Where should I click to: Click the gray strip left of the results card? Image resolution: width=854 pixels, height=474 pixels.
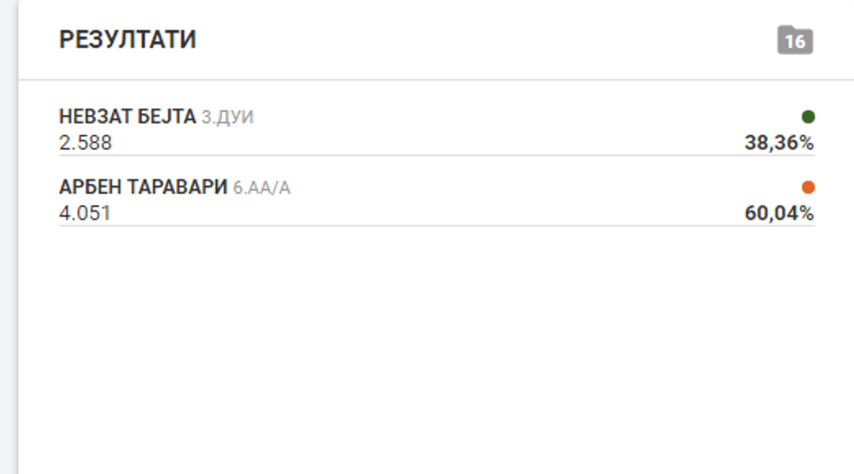pyautogui.click(x=9, y=261)
